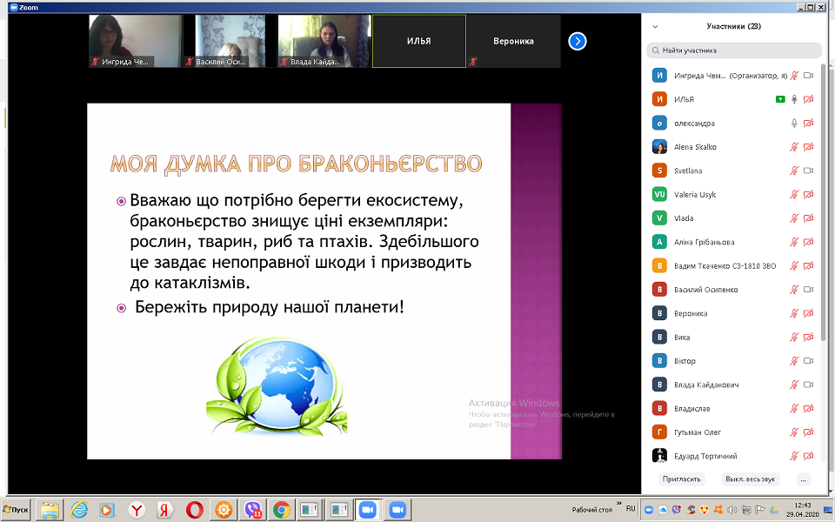Image resolution: width=835 pixels, height=522 pixels.
Task: Click the Opera browser taskbar icon
Action: point(195,511)
